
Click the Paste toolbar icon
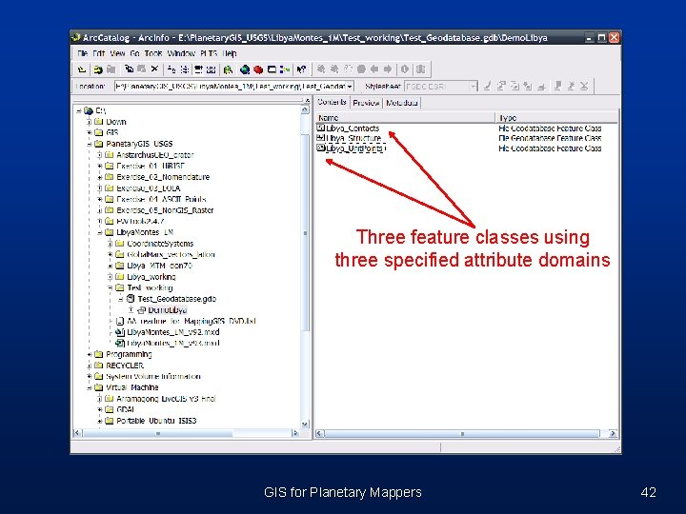click(141, 69)
